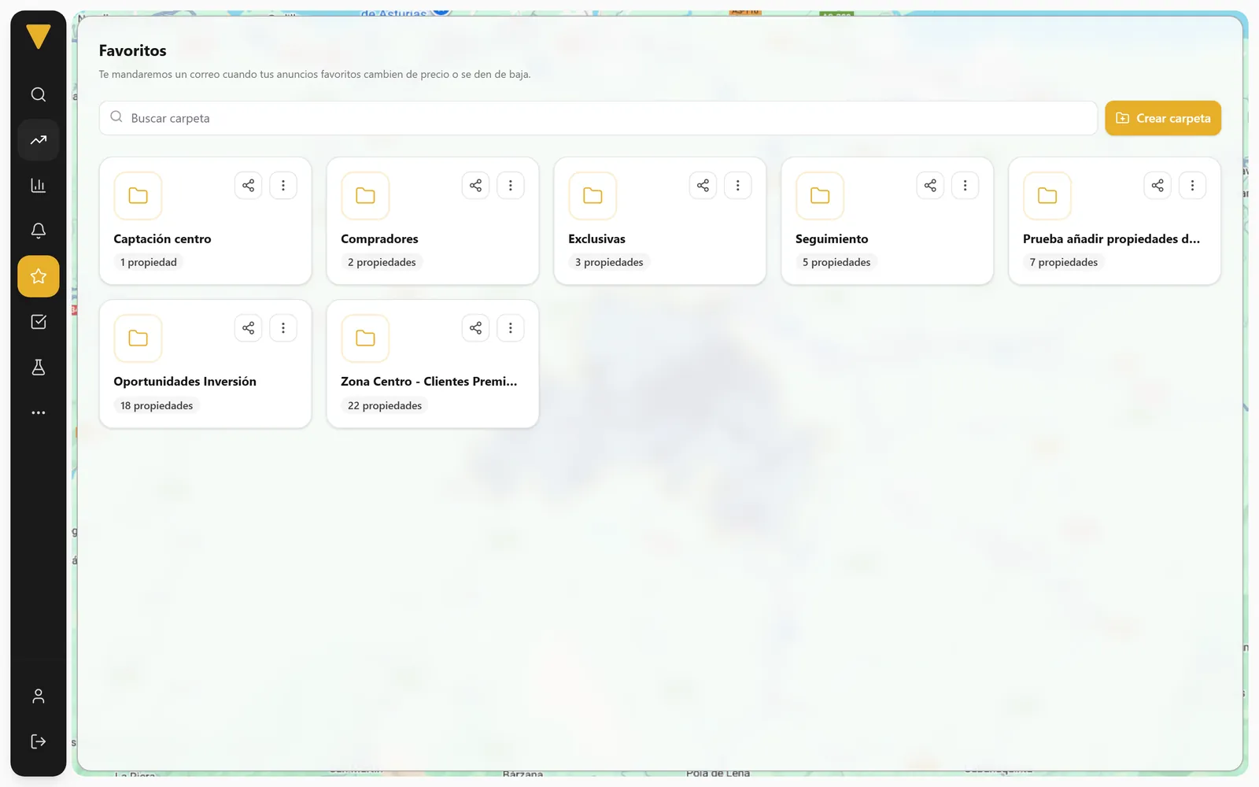Open options menu for Zona Centro folder
Screen dimensions: 1259x787
tap(511, 328)
